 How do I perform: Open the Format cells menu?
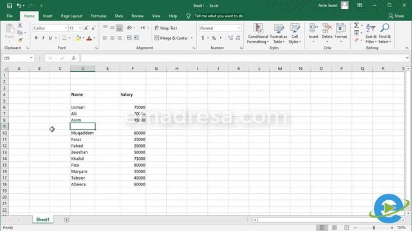[341, 33]
